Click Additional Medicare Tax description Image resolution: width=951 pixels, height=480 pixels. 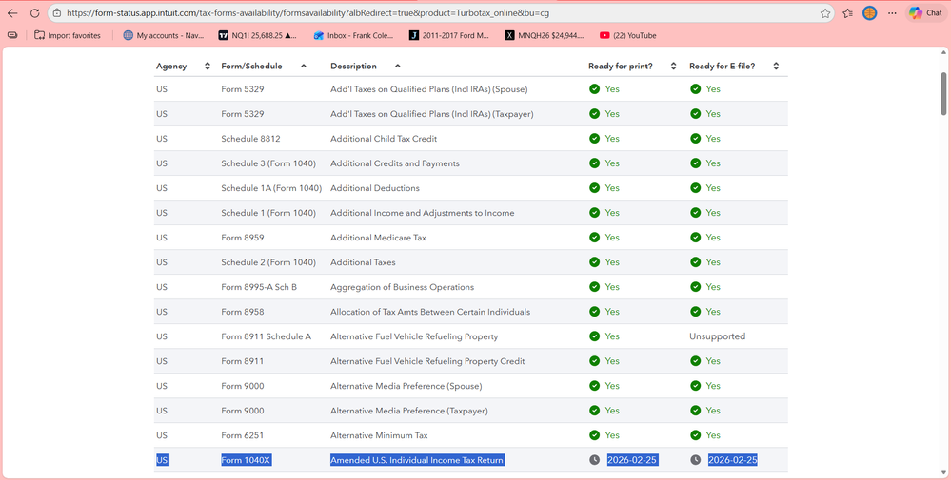point(378,238)
